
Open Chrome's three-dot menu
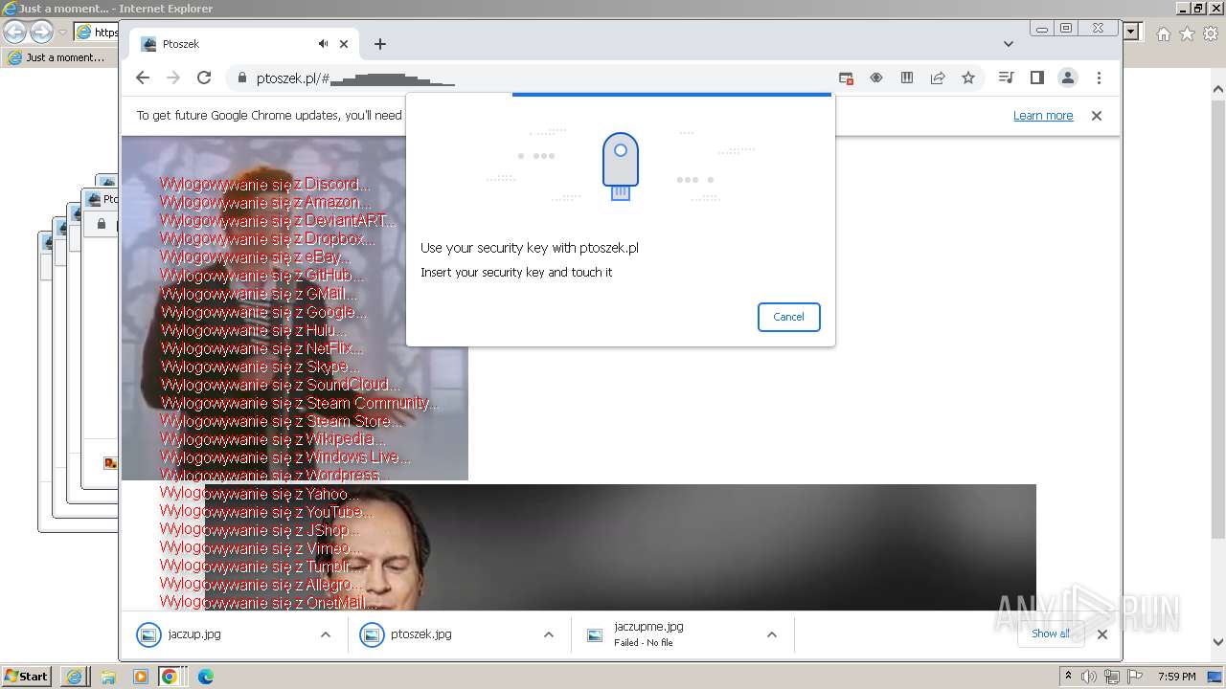(x=1099, y=78)
